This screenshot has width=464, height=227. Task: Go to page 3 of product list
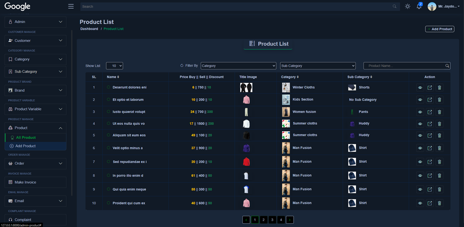pyautogui.click(x=272, y=220)
